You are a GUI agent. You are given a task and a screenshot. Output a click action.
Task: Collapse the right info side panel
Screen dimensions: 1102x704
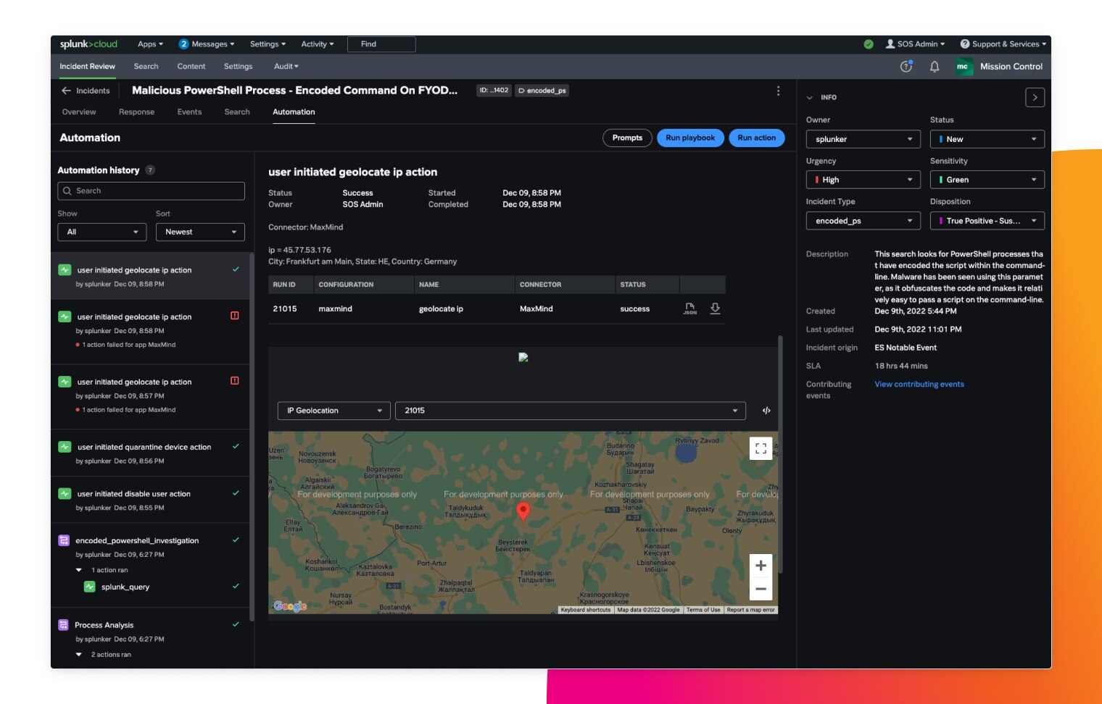click(1035, 97)
